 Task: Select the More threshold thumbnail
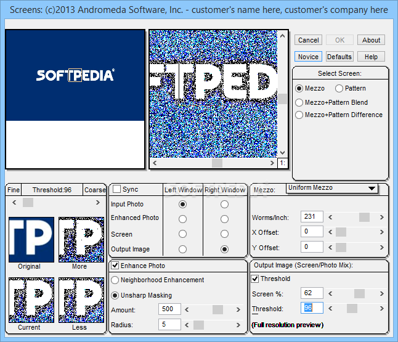(x=81, y=240)
